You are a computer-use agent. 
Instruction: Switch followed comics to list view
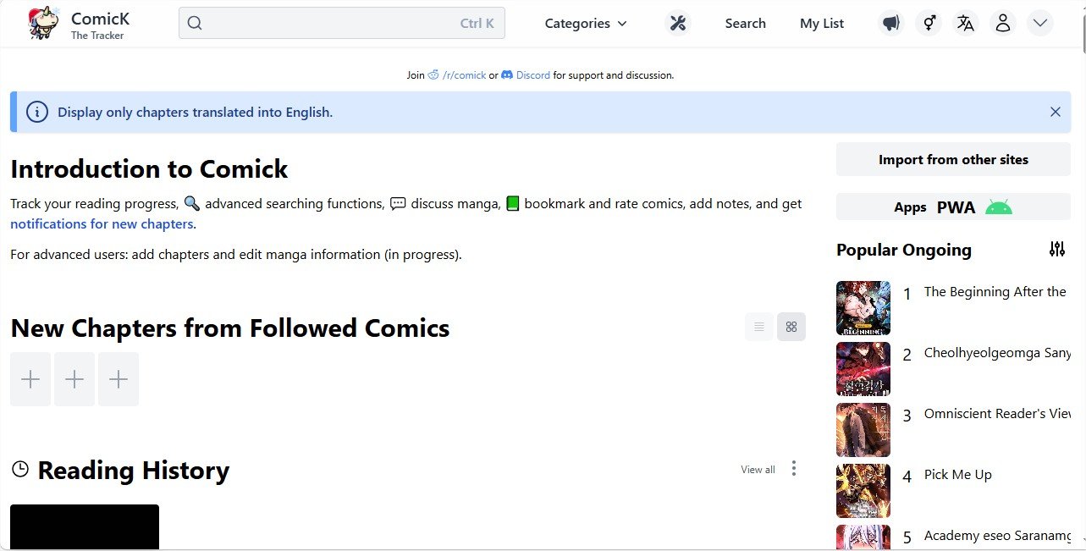759,327
